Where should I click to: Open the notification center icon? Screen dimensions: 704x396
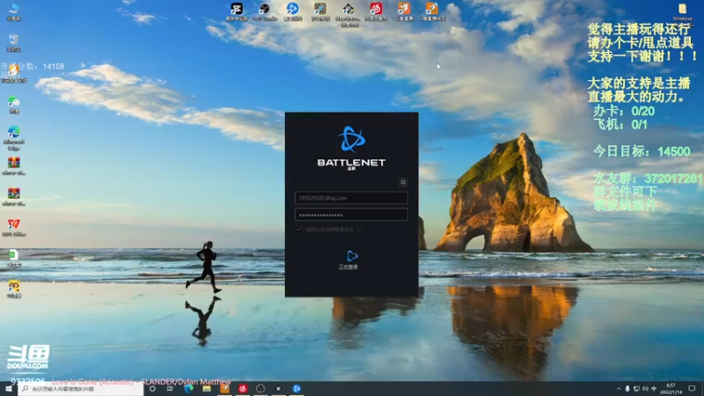pyautogui.click(x=692, y=389)
